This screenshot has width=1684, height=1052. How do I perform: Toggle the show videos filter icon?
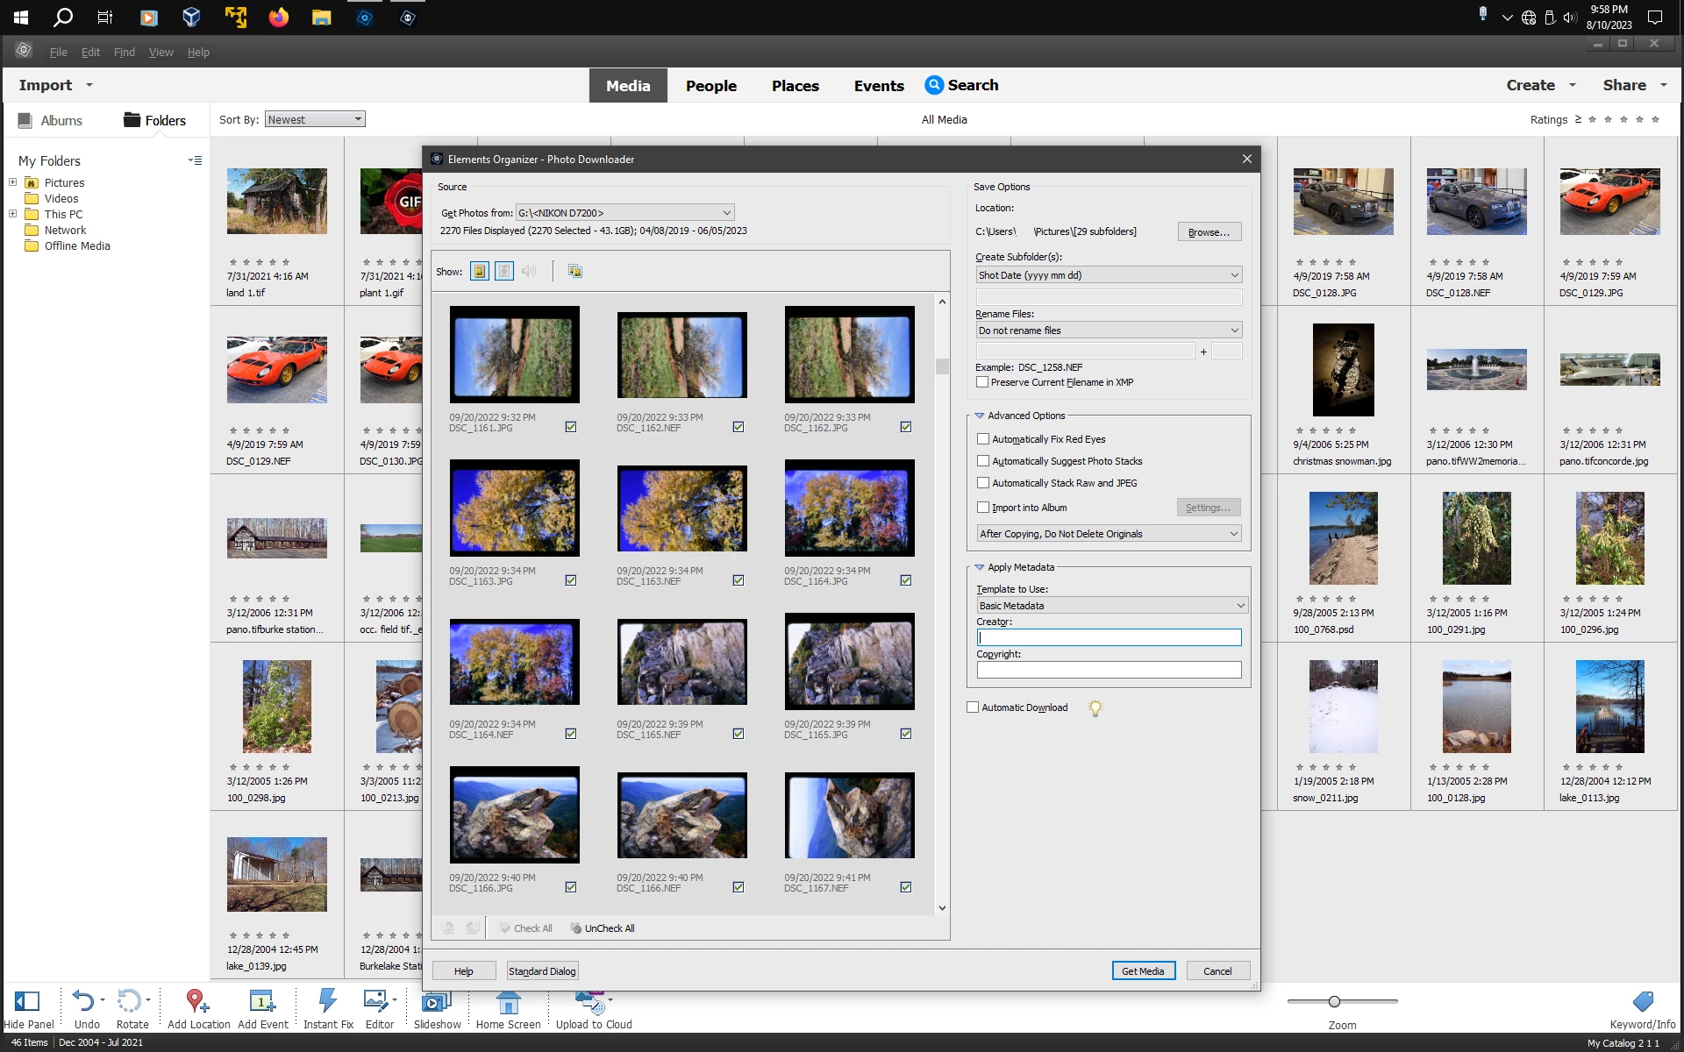(x=504, y=271)
